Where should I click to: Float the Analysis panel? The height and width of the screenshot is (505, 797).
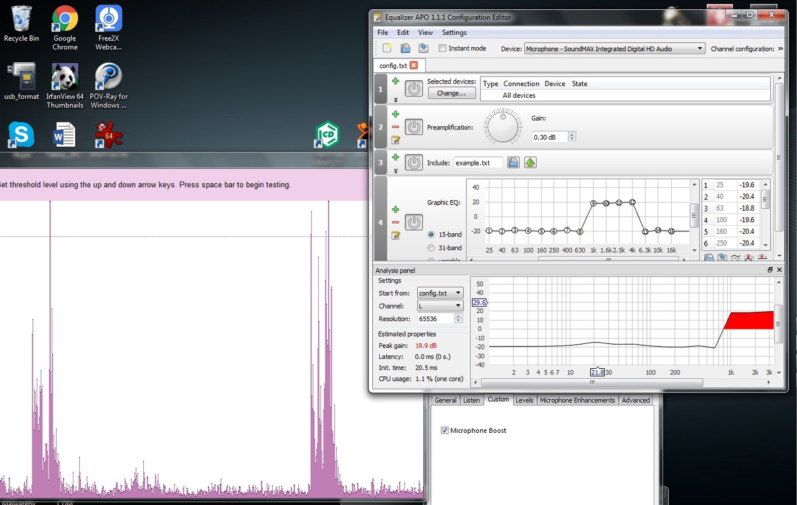click(770, 270)
